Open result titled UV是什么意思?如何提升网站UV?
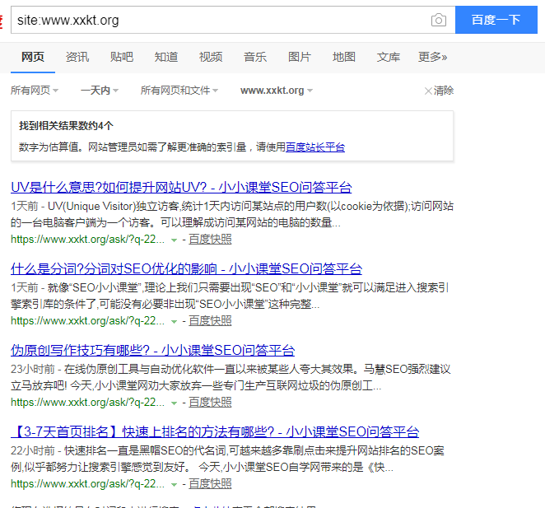545x508 pixels. click(x=181, y=188)
